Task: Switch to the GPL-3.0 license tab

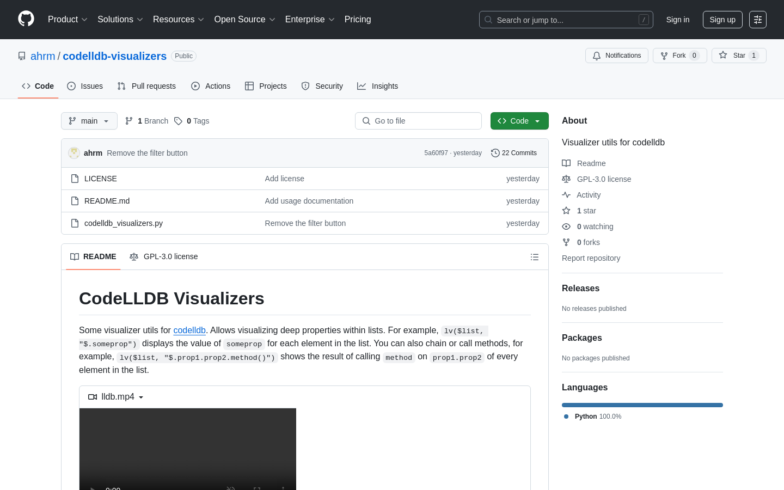Action: coord(163,256)
